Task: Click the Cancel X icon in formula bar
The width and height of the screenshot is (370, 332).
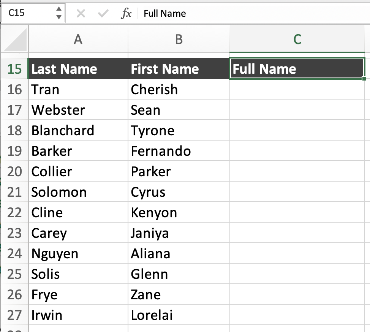Action: [81, 14]
